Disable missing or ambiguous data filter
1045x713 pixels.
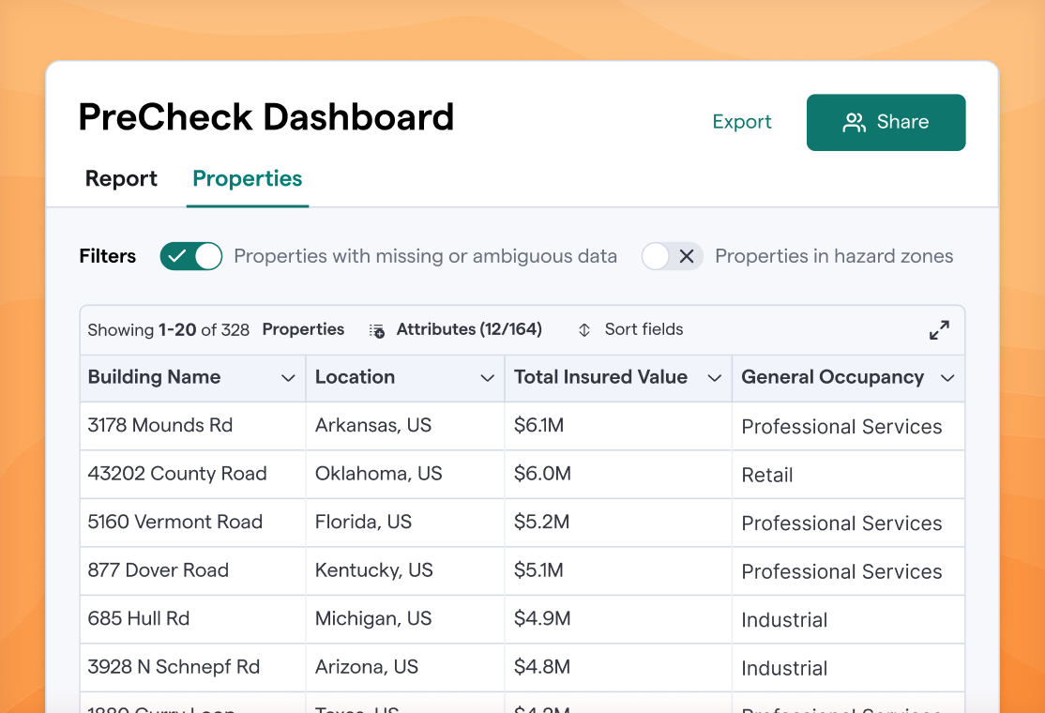(x=191, y=256)
